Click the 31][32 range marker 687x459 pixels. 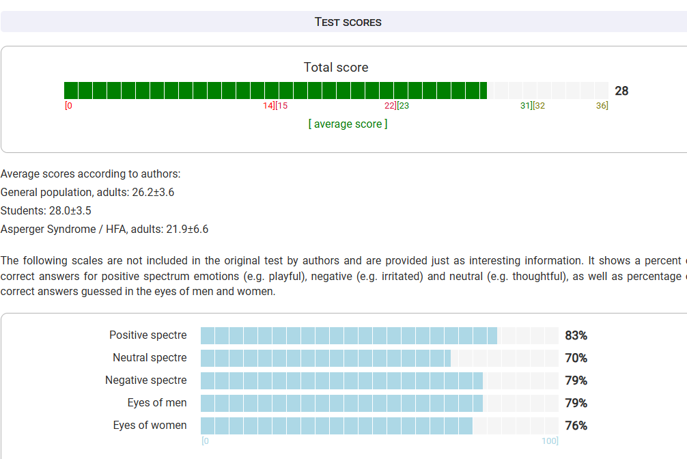click(533, 106)
